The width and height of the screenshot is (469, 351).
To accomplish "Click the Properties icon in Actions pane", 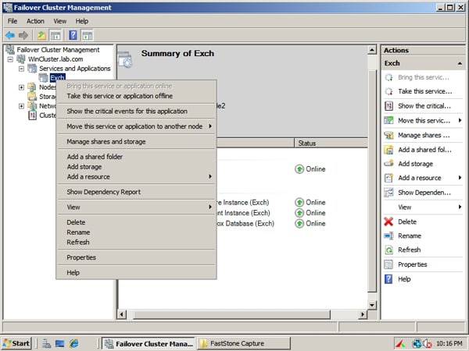I will (x=388, y=264).
